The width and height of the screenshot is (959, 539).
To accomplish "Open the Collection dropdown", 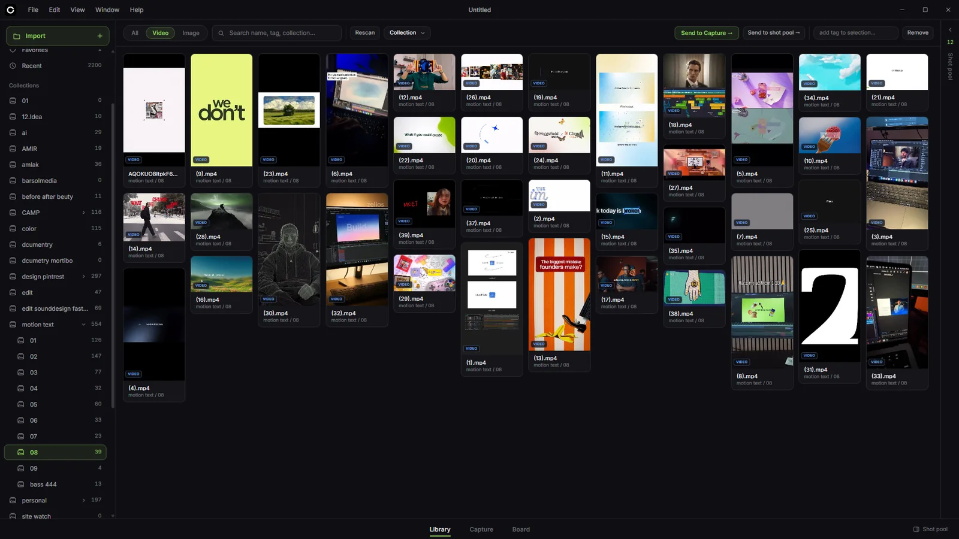I will (x=407, y=33).
